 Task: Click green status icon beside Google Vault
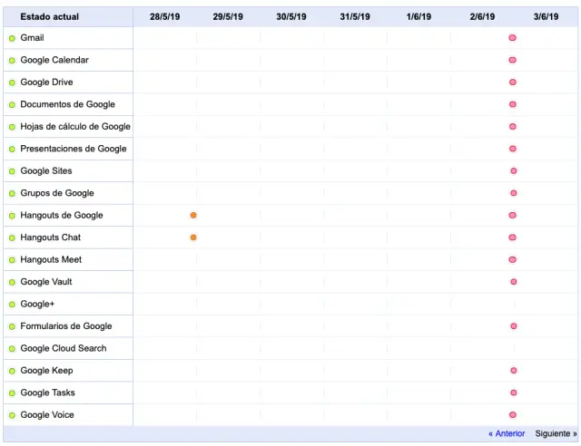[12, 282]
